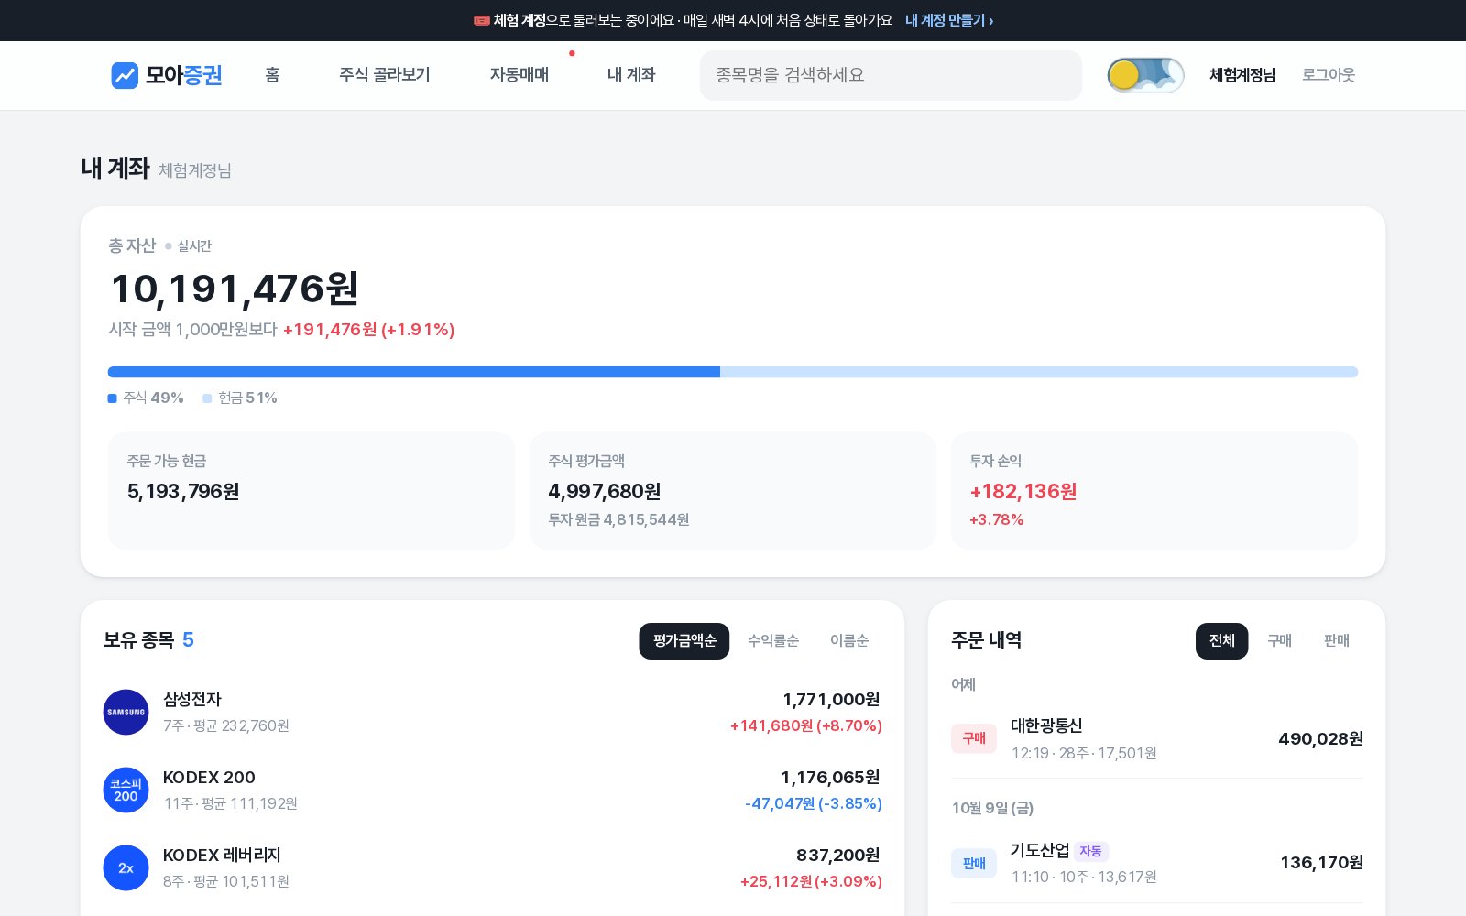
Task: Open KODEX 레버리지 holding name
Action: [x=222, y=856]
